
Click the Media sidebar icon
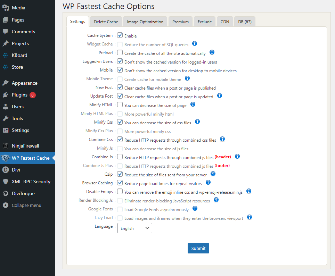6,8
